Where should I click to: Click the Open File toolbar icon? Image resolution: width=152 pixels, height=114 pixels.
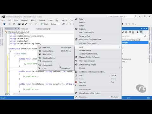(x=19, y=24)
